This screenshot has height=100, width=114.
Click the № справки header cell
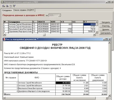pos(11,78)
